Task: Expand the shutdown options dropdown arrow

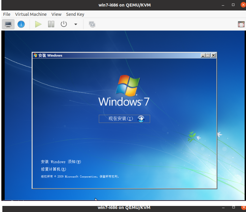Action: coord(76,24)
